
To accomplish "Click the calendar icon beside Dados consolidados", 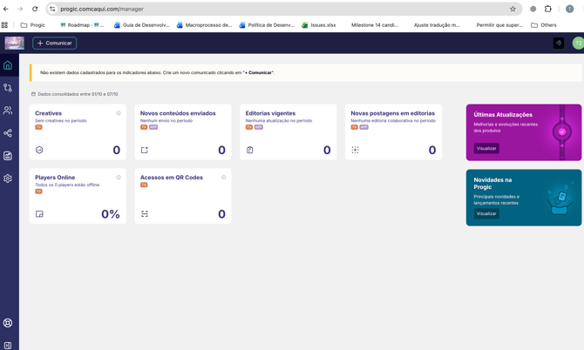I will pos(33,94).
